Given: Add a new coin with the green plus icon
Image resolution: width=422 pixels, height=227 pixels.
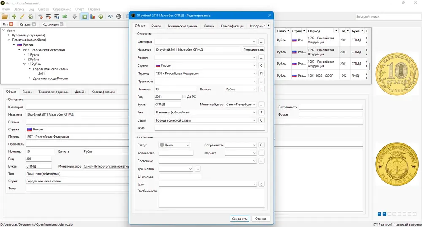Looking at the screenshot, I should 14,16.
